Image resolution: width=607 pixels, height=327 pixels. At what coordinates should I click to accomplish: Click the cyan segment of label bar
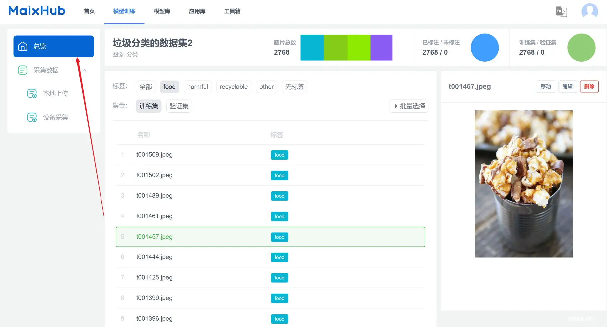312,48
